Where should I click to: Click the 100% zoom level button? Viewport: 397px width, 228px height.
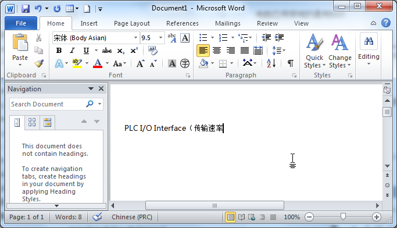pyautogui.click(x=292, y=217)
